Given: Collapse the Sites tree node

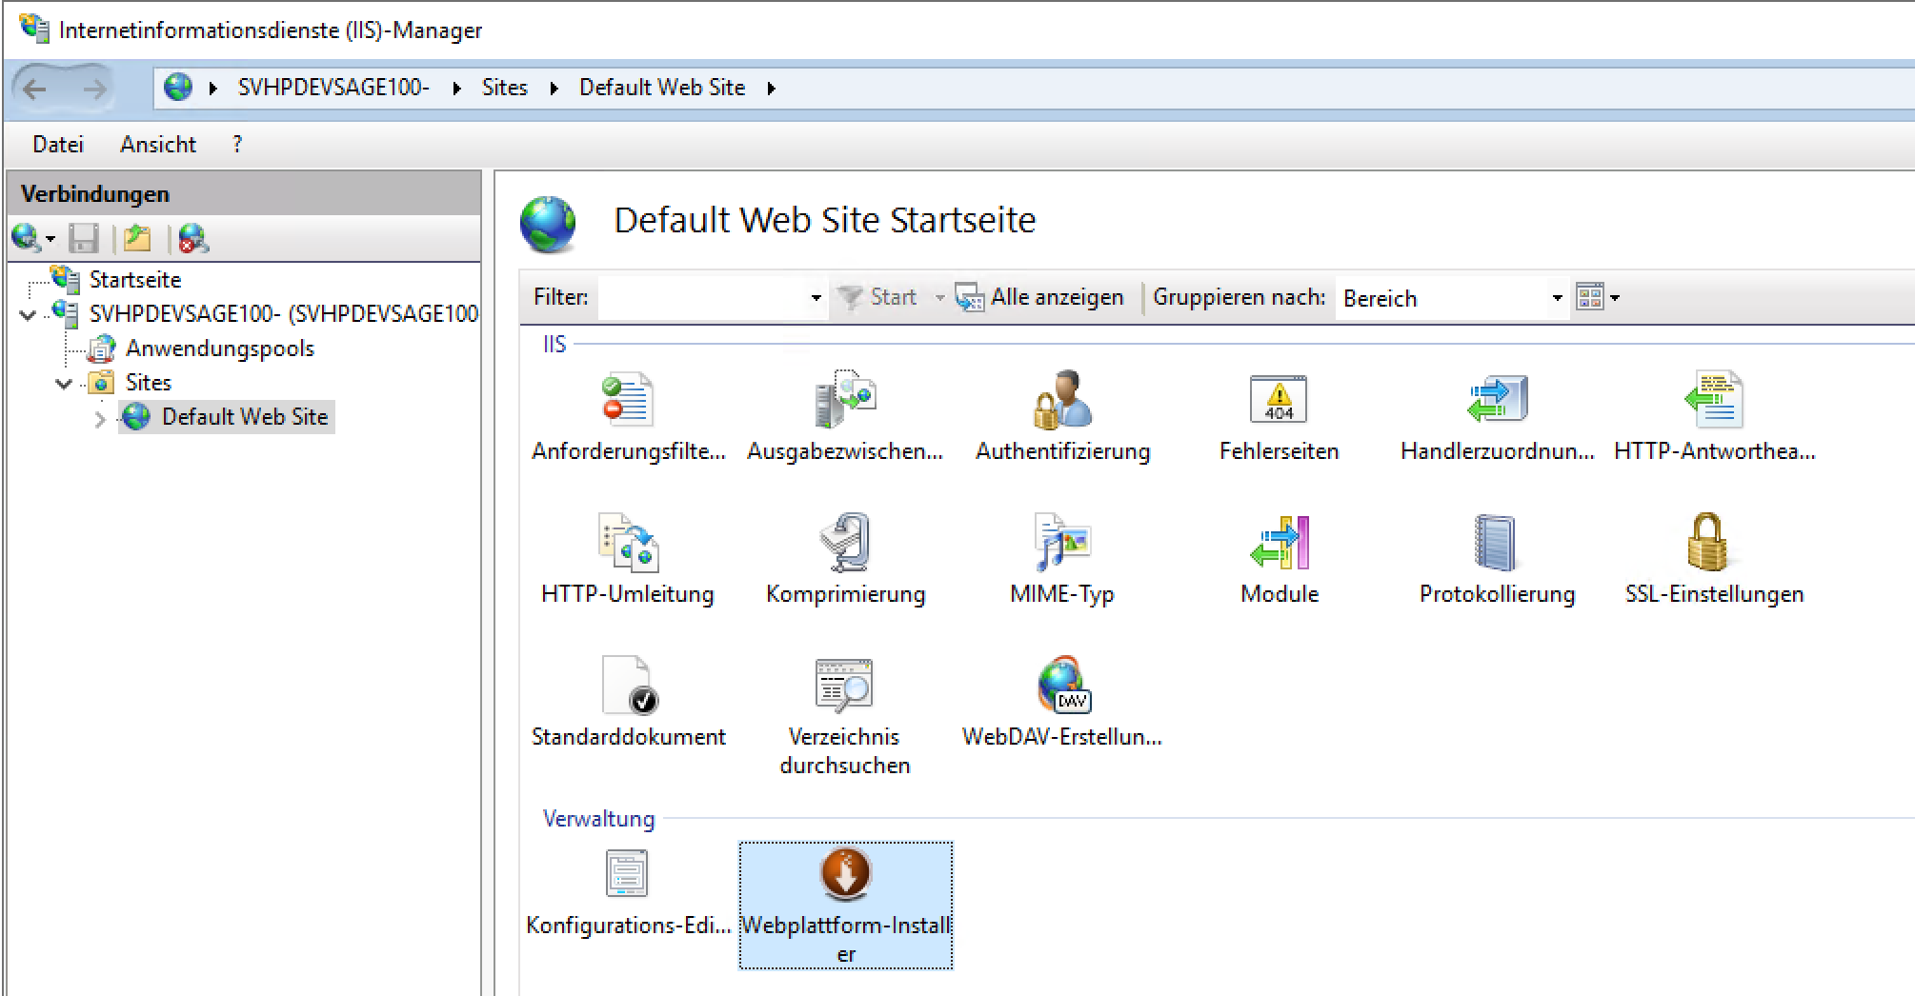Looking at the screenshot, I should click(64, 384).
